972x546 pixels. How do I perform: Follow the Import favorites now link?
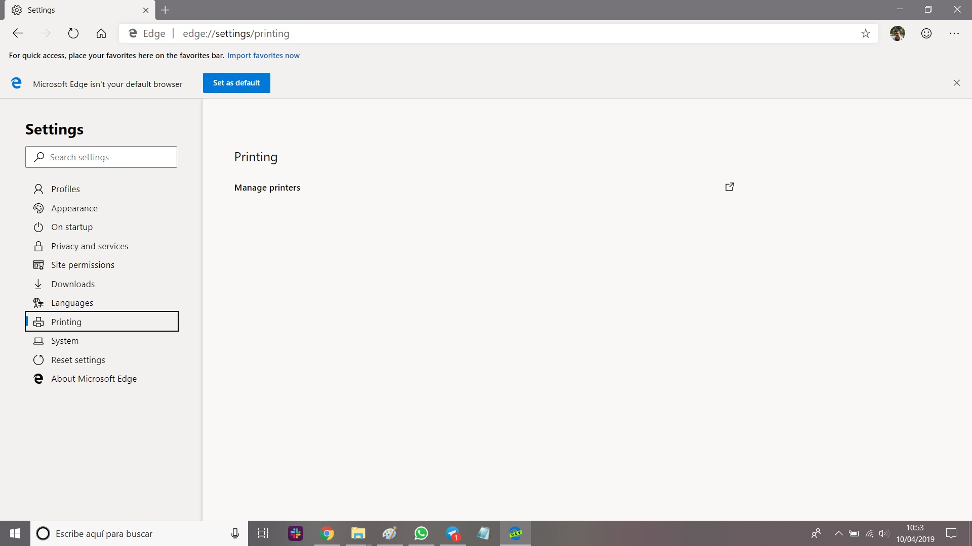pyautogui.click(x=263, y=56)
